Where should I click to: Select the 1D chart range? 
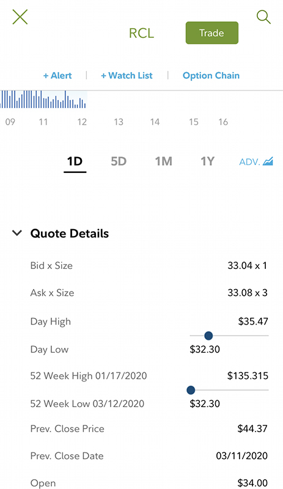(x=75, y=161)
